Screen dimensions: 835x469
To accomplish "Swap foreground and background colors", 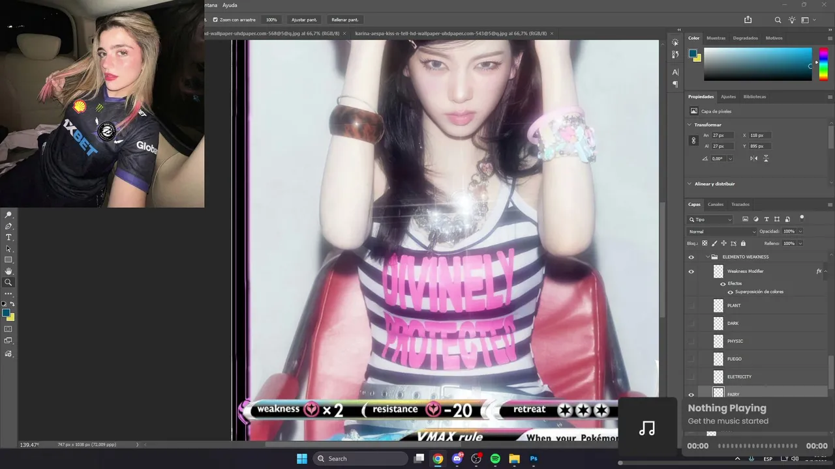I will (x=12, y=304).
